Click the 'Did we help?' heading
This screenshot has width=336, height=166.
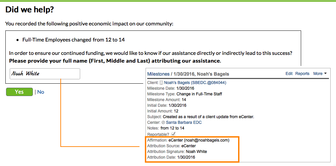30,10
